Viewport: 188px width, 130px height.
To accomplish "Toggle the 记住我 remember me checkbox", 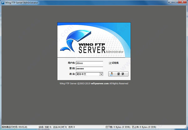I will click(110, 63).
